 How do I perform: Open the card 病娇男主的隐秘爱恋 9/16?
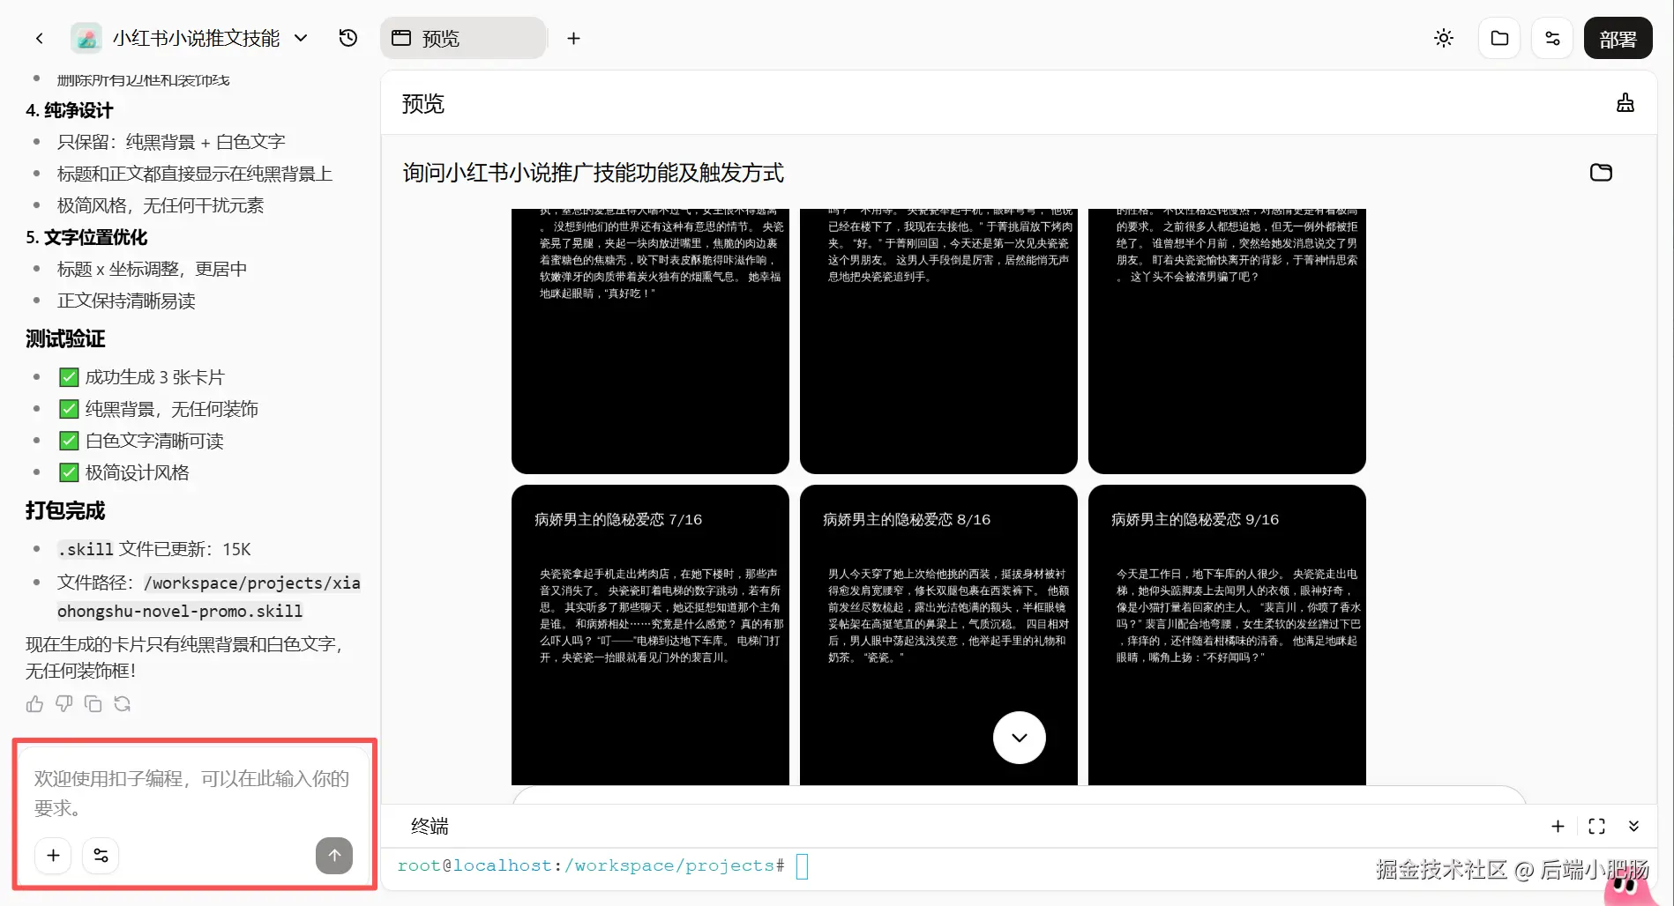coord(1227,635)
